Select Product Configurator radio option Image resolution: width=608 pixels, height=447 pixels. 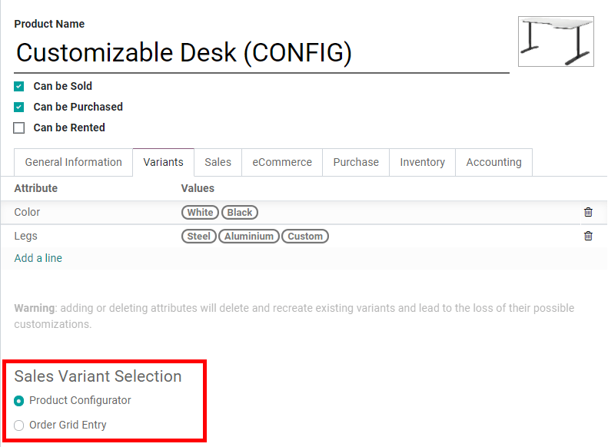(19, 401)
